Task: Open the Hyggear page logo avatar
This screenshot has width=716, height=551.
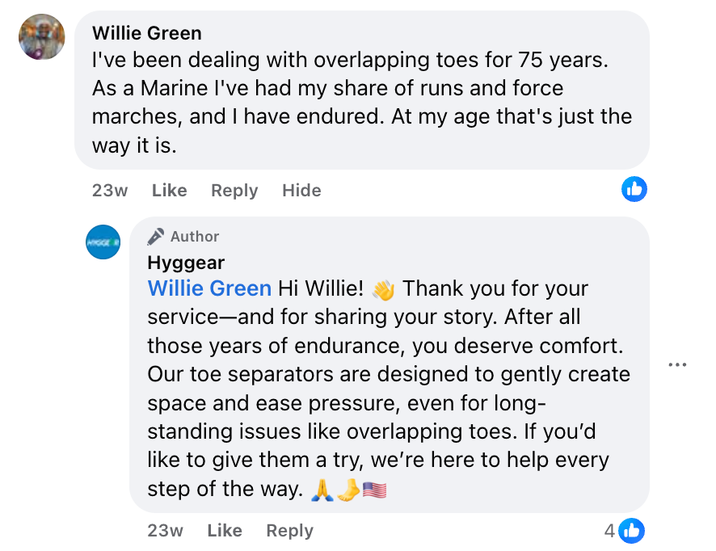Action: point(103,242)
